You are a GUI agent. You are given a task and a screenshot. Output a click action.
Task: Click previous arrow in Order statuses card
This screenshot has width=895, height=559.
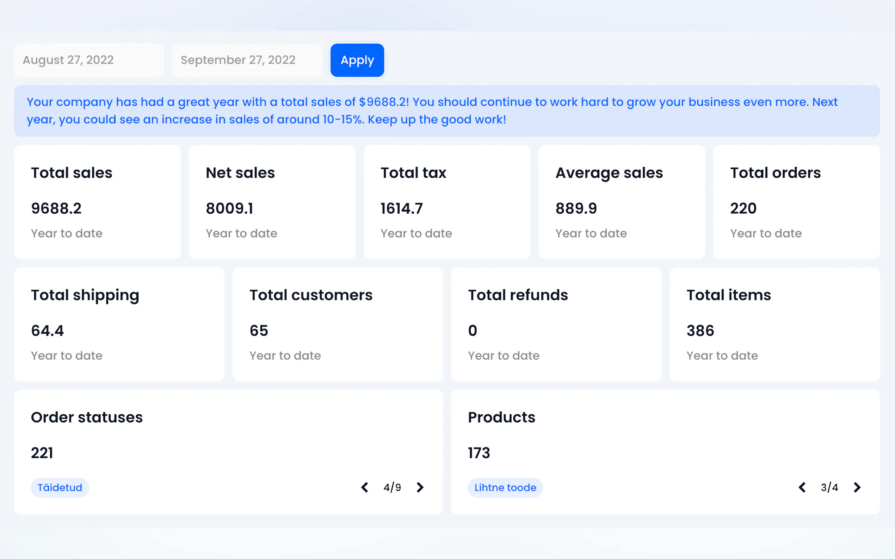click(365, 487)
